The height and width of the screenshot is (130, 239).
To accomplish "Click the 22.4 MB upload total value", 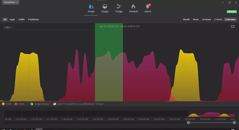I will [21, 104].
